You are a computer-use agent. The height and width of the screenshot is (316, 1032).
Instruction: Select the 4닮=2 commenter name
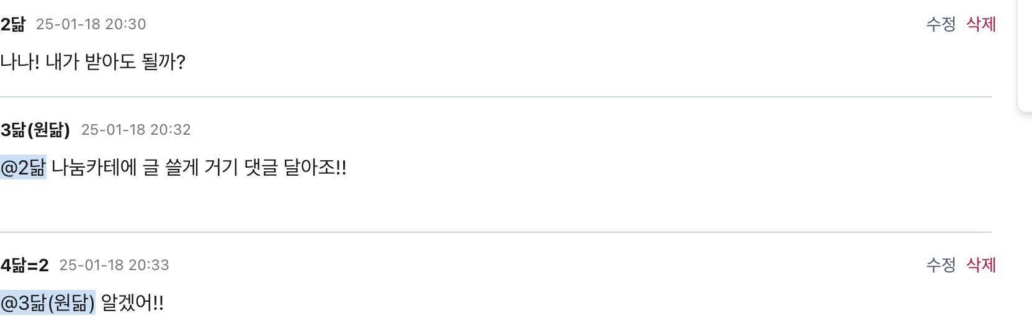(25, 265)
